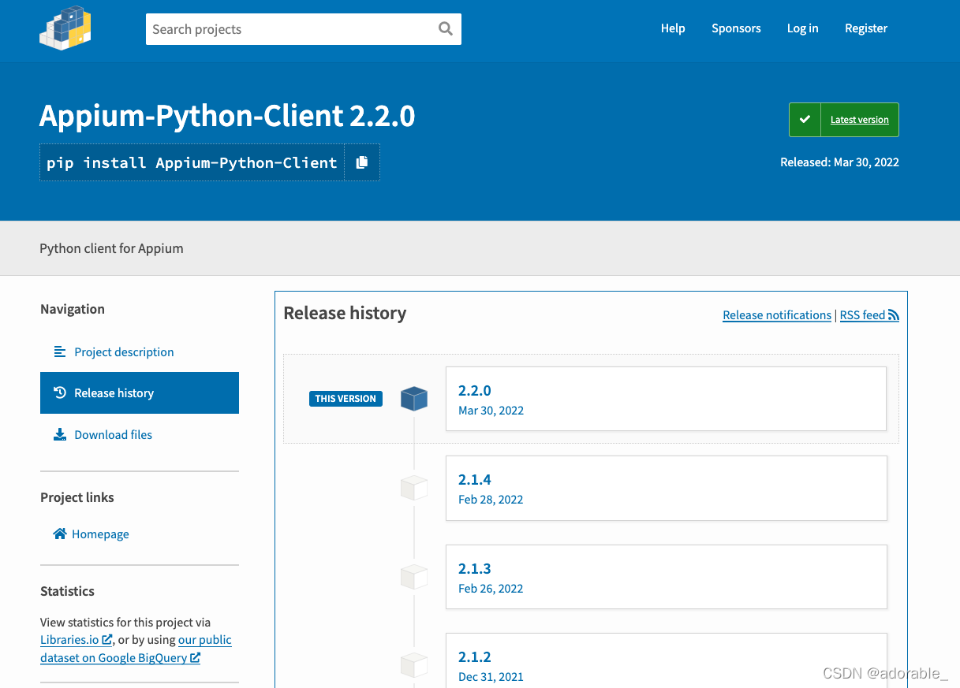Screen dimensions: 960x688
Task: Open the Register page
Action: click(x=866, y=28)
